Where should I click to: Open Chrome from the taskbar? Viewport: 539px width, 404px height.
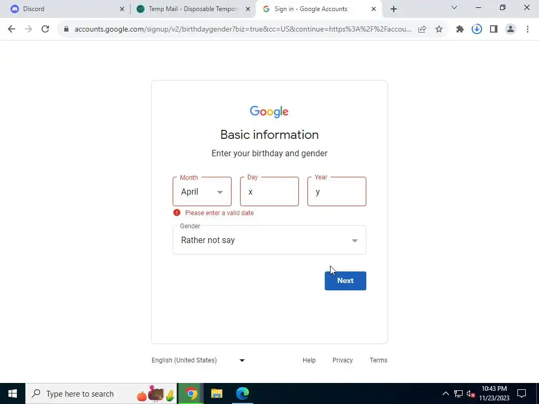click(191, 393)
